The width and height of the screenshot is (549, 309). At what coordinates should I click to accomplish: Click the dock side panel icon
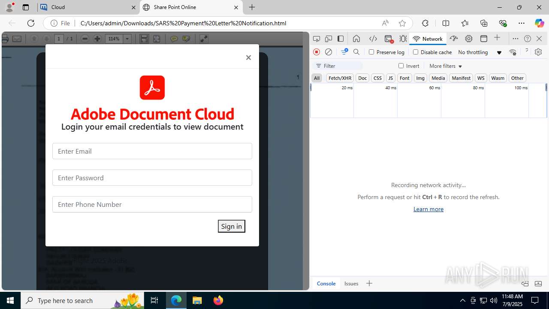(341, 39)
